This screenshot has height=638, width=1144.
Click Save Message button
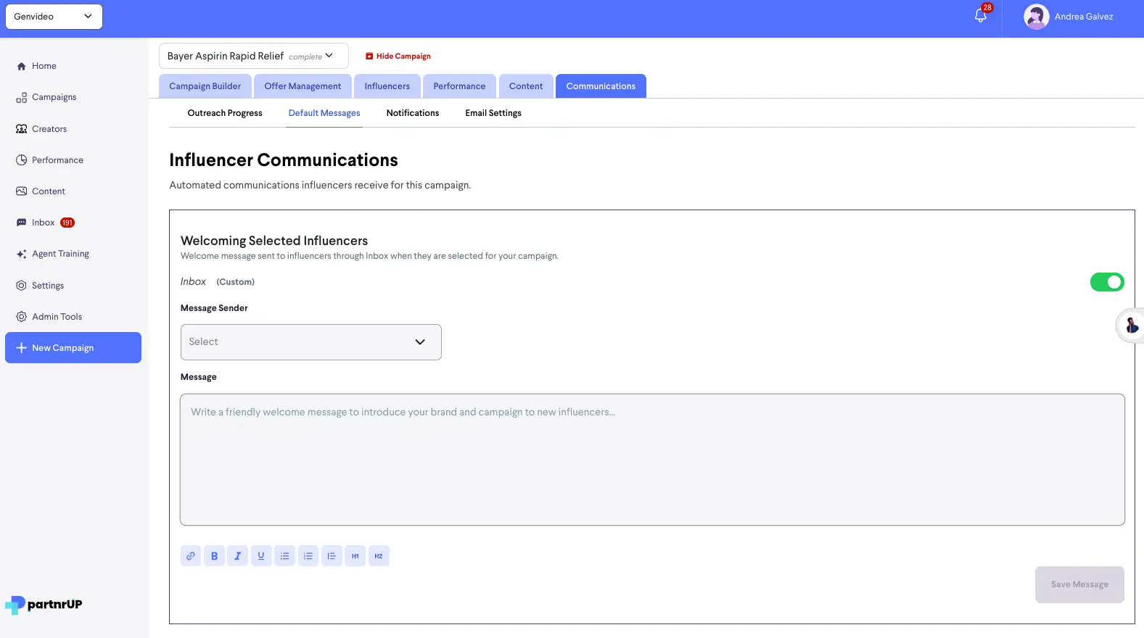(x=1079, y=584)
